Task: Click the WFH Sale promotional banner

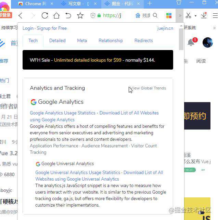Action: [x=98, y=60]
